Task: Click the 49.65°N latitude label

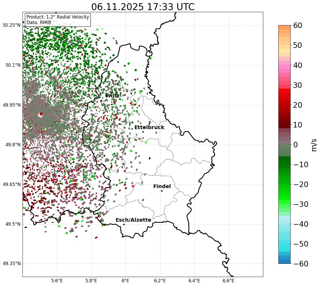Action: (11, 184)
